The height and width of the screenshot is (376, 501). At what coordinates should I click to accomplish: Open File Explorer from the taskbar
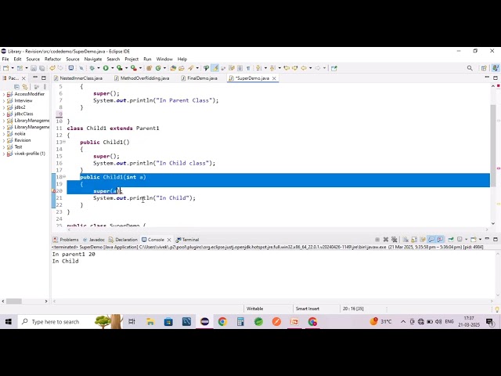pyautogui.click(x=150, y=322)
